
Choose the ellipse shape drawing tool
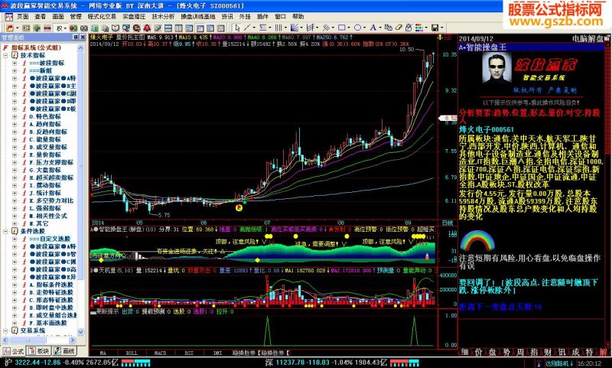(357, 28)
